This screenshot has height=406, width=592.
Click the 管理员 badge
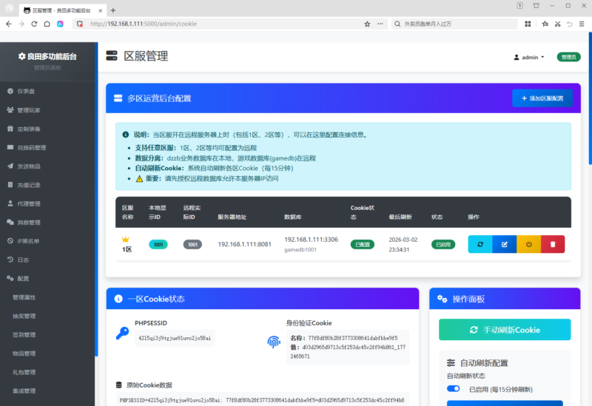[x=568, y=57]
